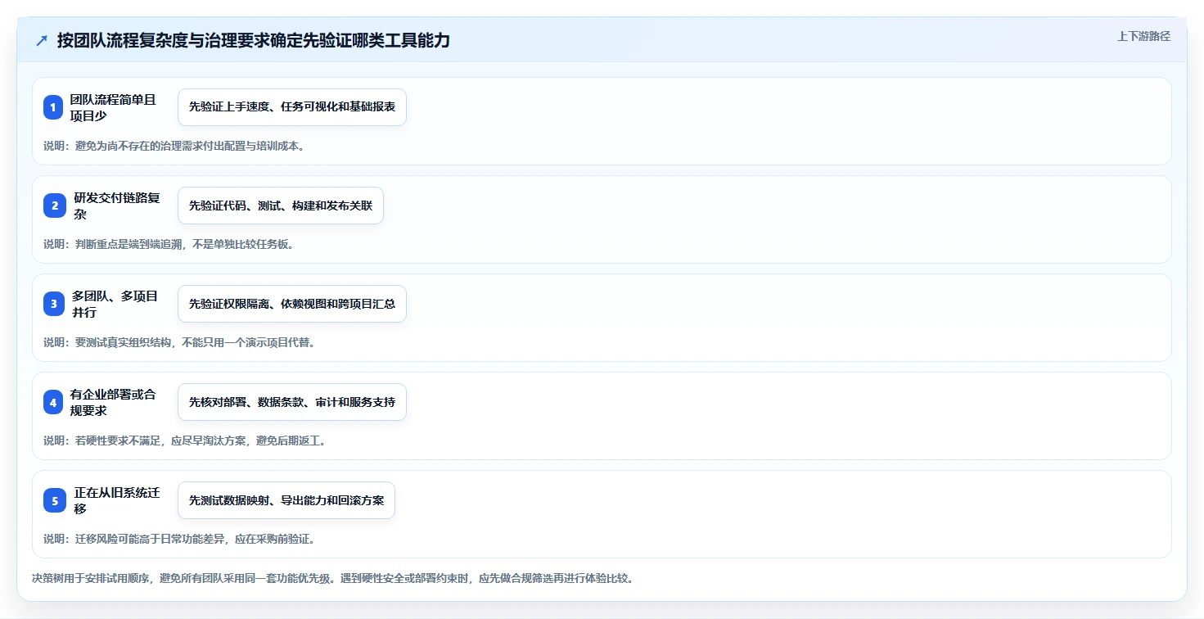
Task: Click condition text 有企业部署或合规要求
Action: [112, 402]
